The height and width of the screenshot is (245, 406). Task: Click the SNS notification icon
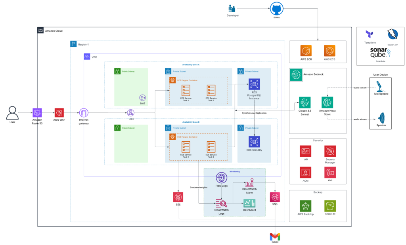coord(275,197)
